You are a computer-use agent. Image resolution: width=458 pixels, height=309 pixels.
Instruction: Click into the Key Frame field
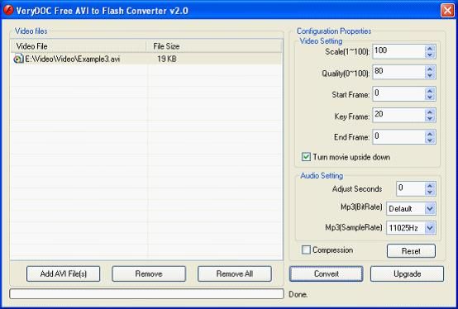(398, 115)
